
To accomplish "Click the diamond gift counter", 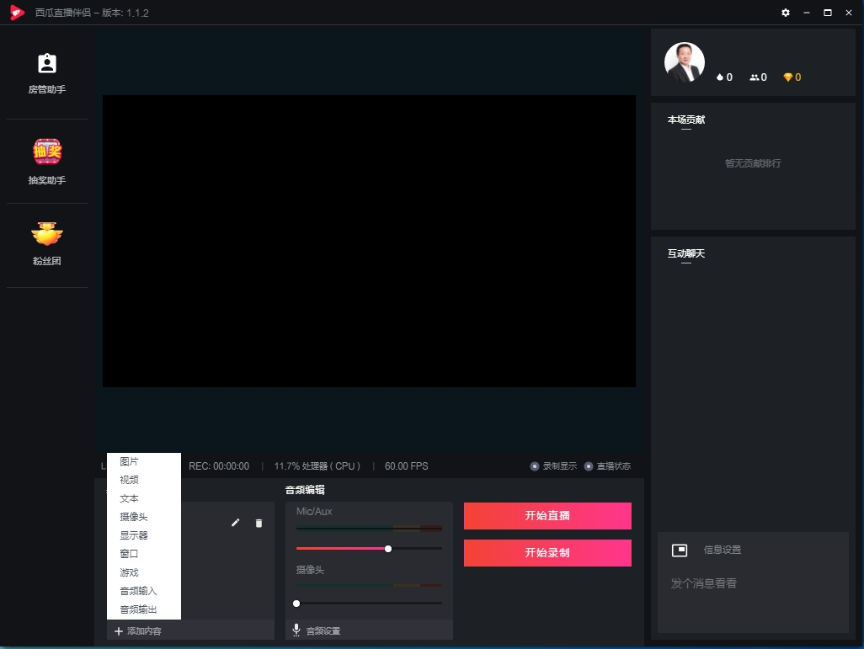I will coord(790,77).
